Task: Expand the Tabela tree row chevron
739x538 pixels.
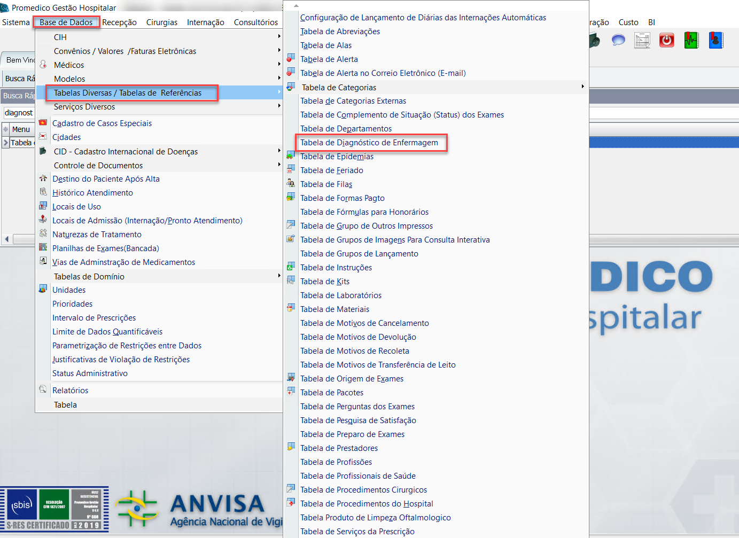Action: click(x=6, y=143)
